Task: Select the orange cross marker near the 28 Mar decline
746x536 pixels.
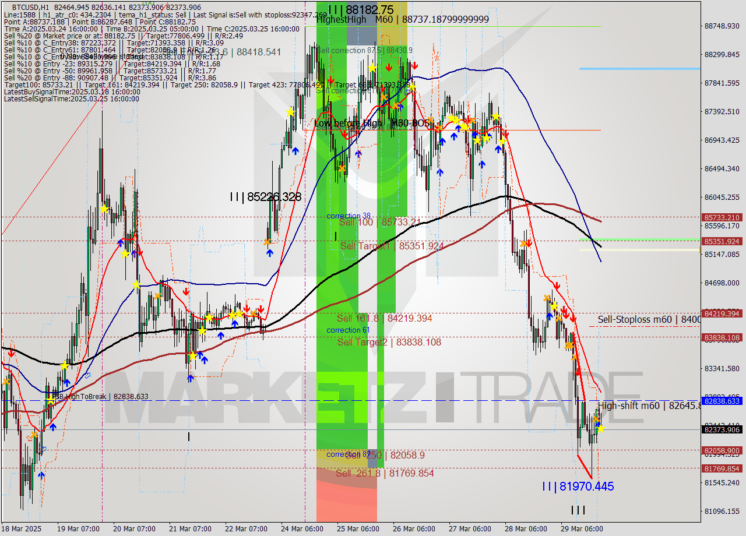Action: pyautogui.click(x=547, y=298)
